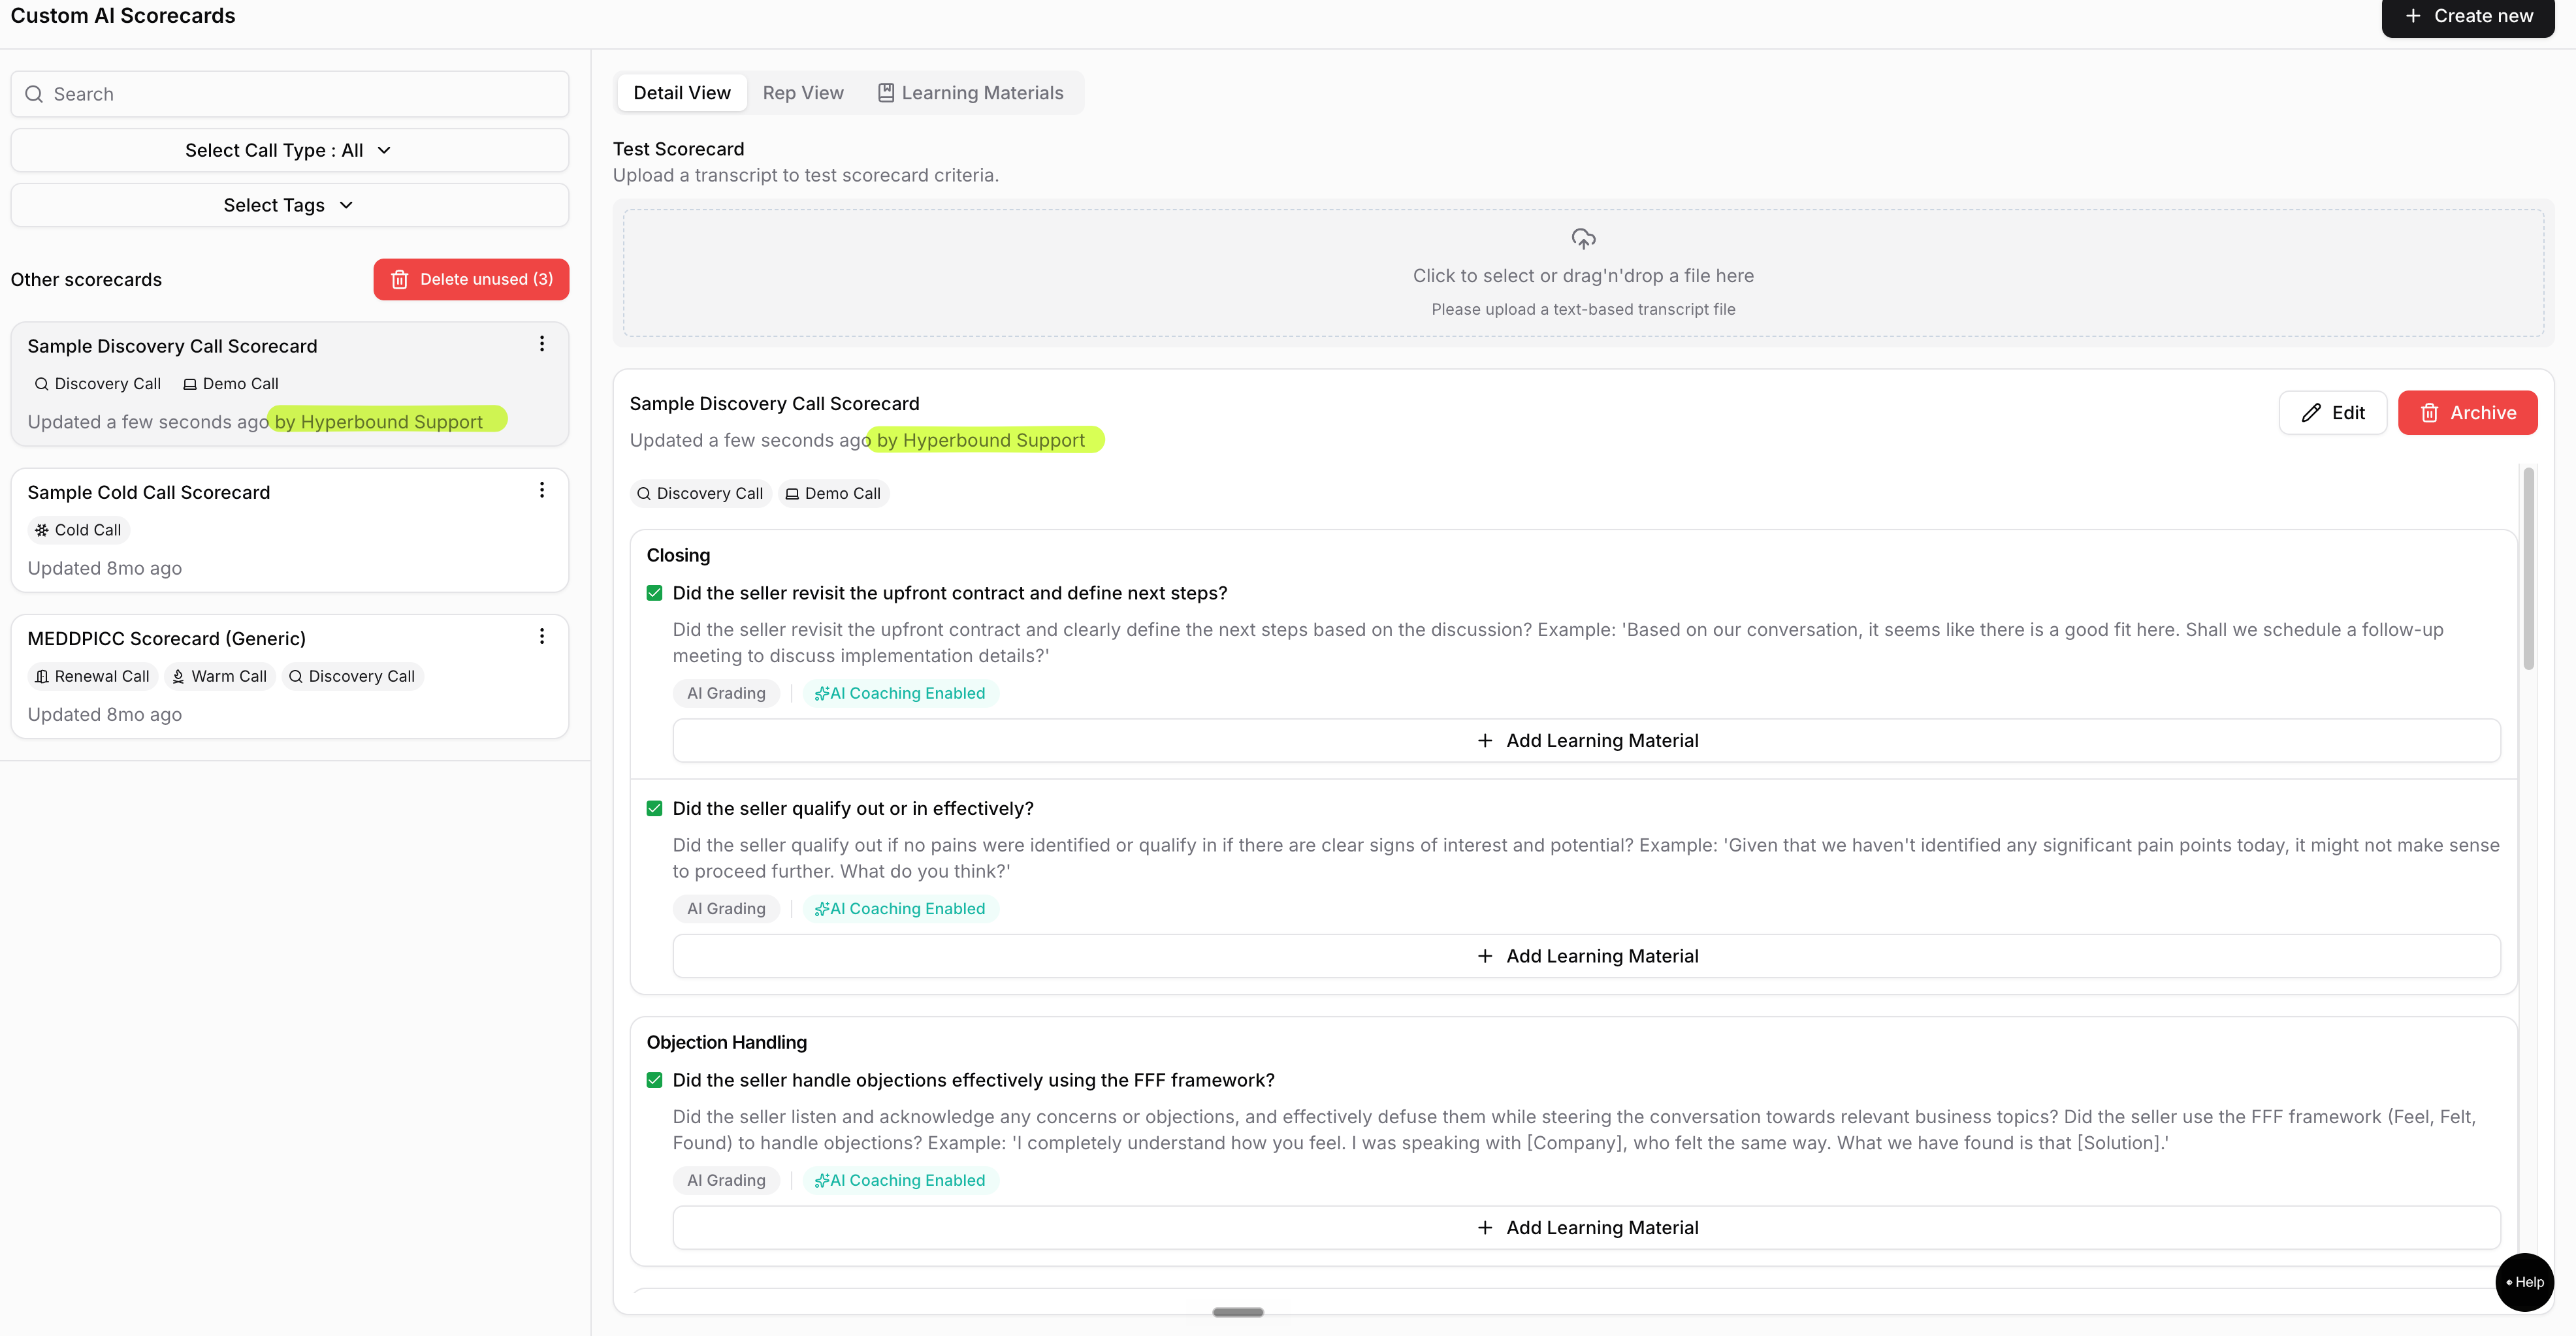Click Demo Call tag in sidebar card
2576x1336 pixels.
pyautogui.click(x=231, y=384)
